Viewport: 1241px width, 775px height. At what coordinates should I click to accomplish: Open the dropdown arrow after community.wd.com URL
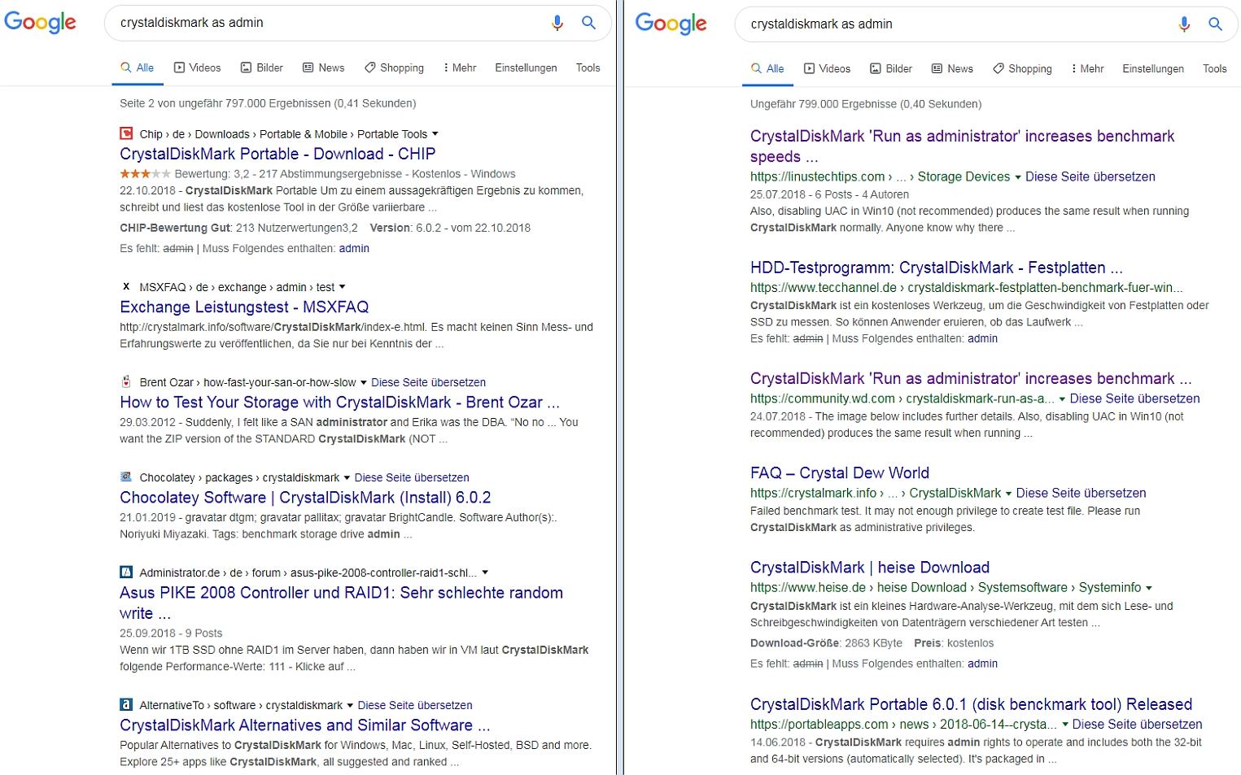[x=1062, y=398]
